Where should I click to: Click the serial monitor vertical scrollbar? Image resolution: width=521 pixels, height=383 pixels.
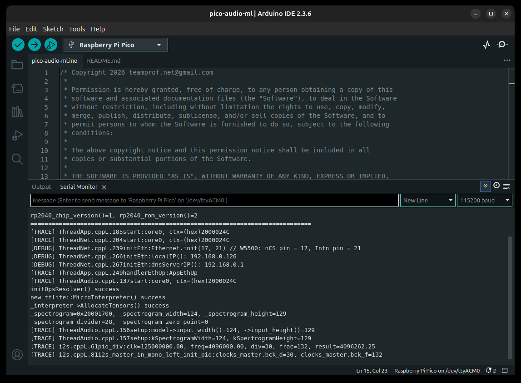(510, 298)
